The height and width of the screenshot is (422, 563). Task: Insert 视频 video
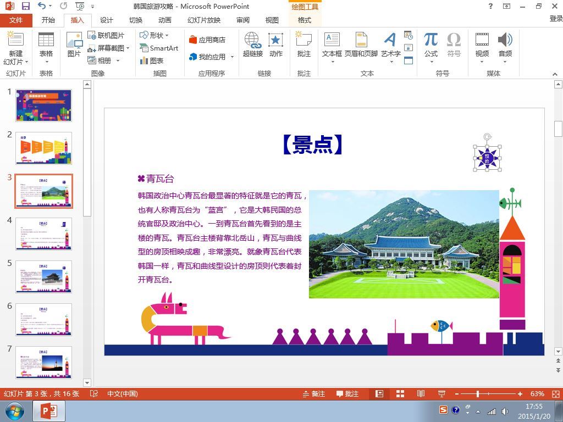pos(482,45)
